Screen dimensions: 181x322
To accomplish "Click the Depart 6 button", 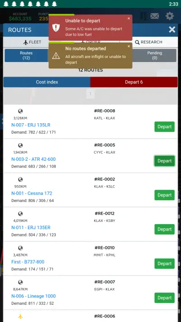I will click(134, 82).
